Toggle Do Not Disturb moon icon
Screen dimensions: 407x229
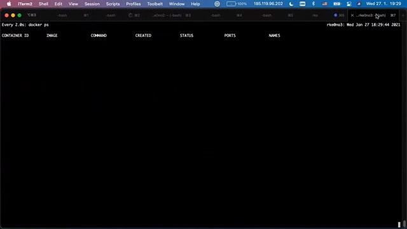click(x=291, y=4)
